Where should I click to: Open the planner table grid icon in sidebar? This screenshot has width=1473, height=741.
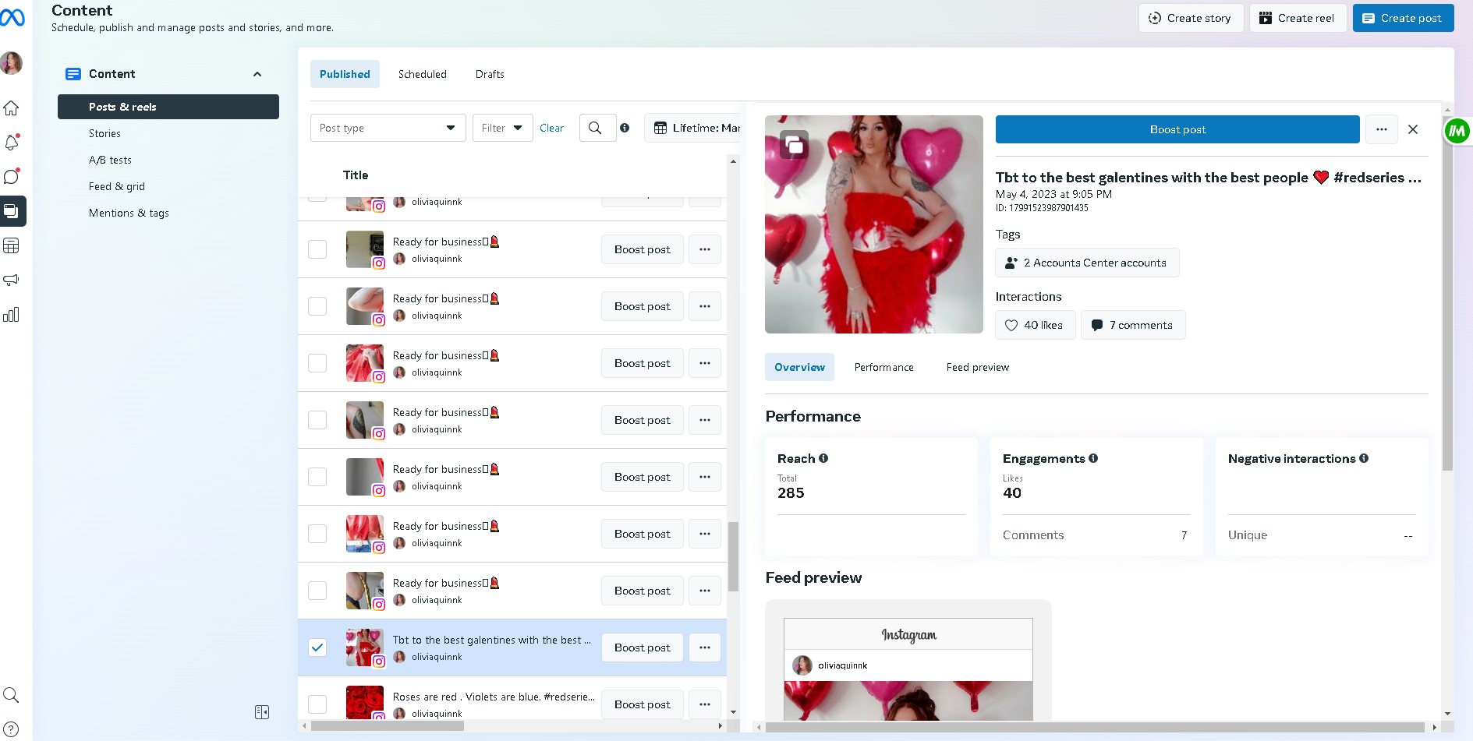tap(12, 246)
